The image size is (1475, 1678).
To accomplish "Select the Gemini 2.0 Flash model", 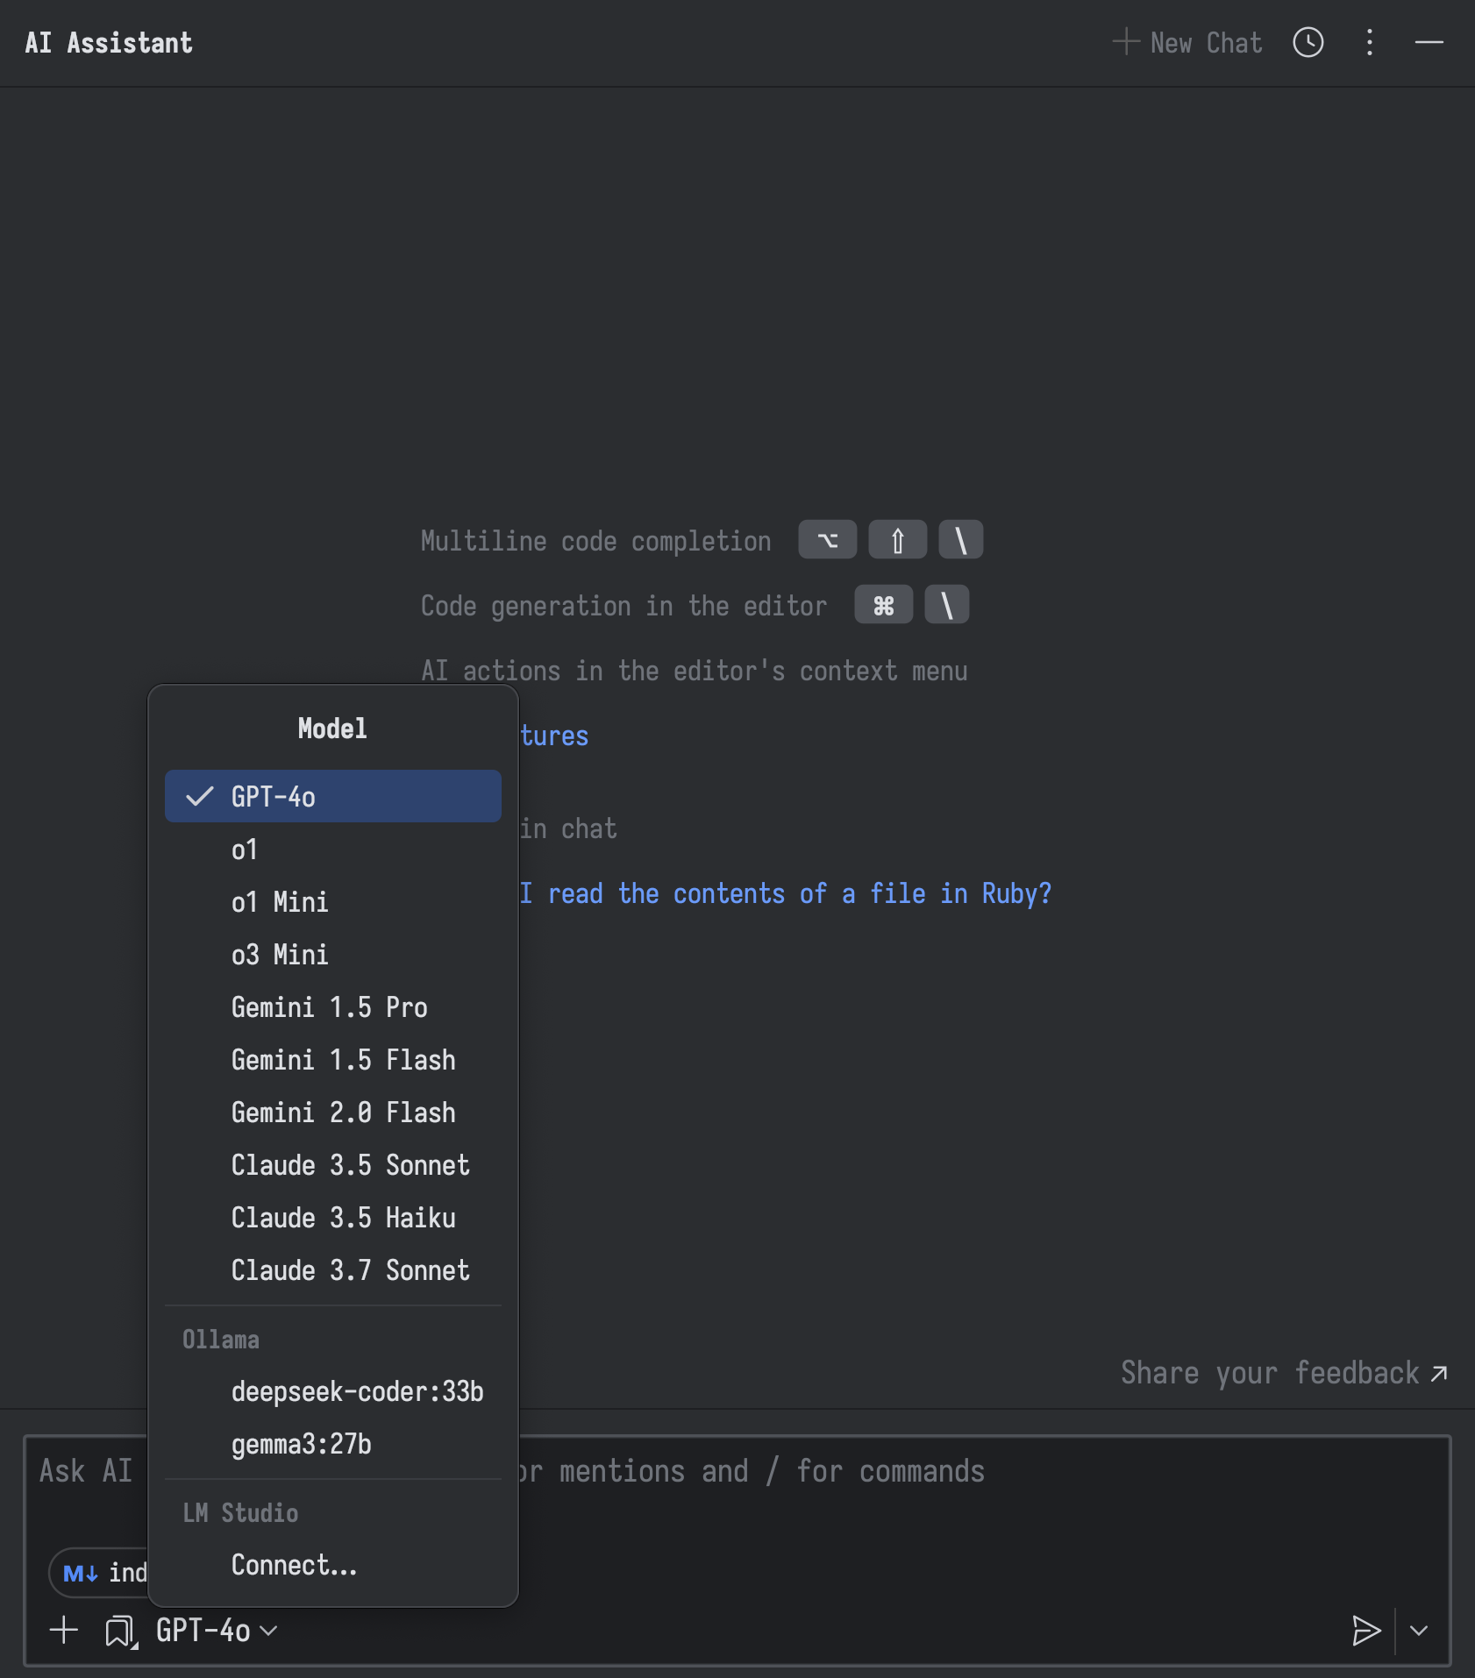I will coord(344,1113).
